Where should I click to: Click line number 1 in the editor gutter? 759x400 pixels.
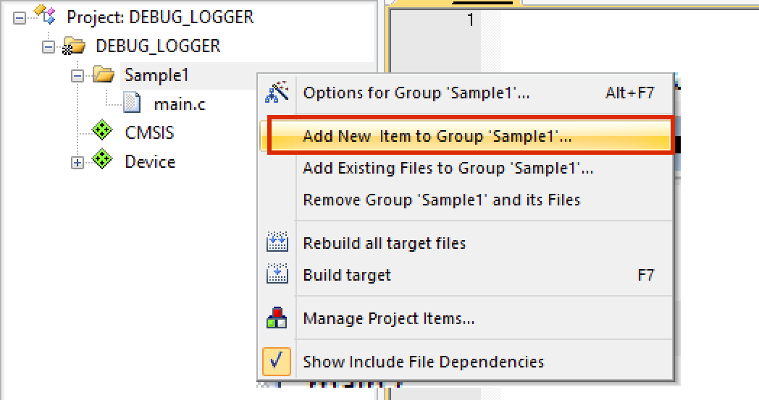click(470, 20)
